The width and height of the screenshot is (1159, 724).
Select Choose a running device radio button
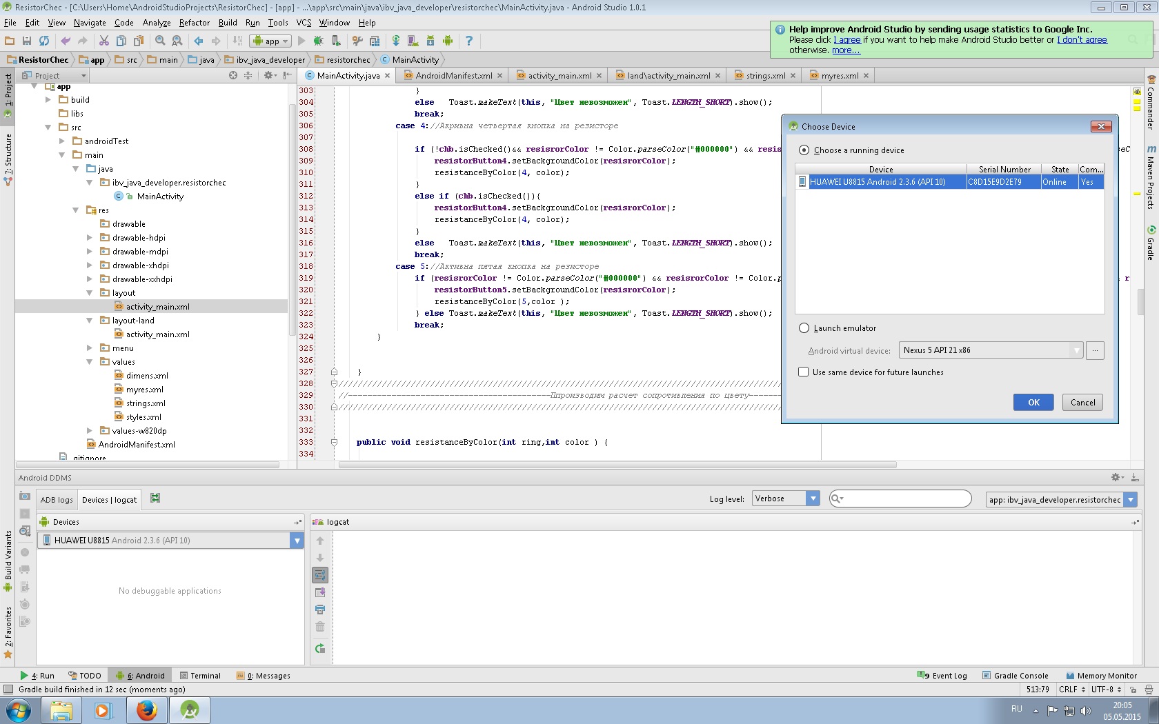point(804,150)
